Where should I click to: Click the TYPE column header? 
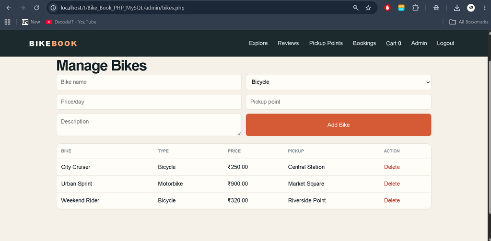click(163, 151)
